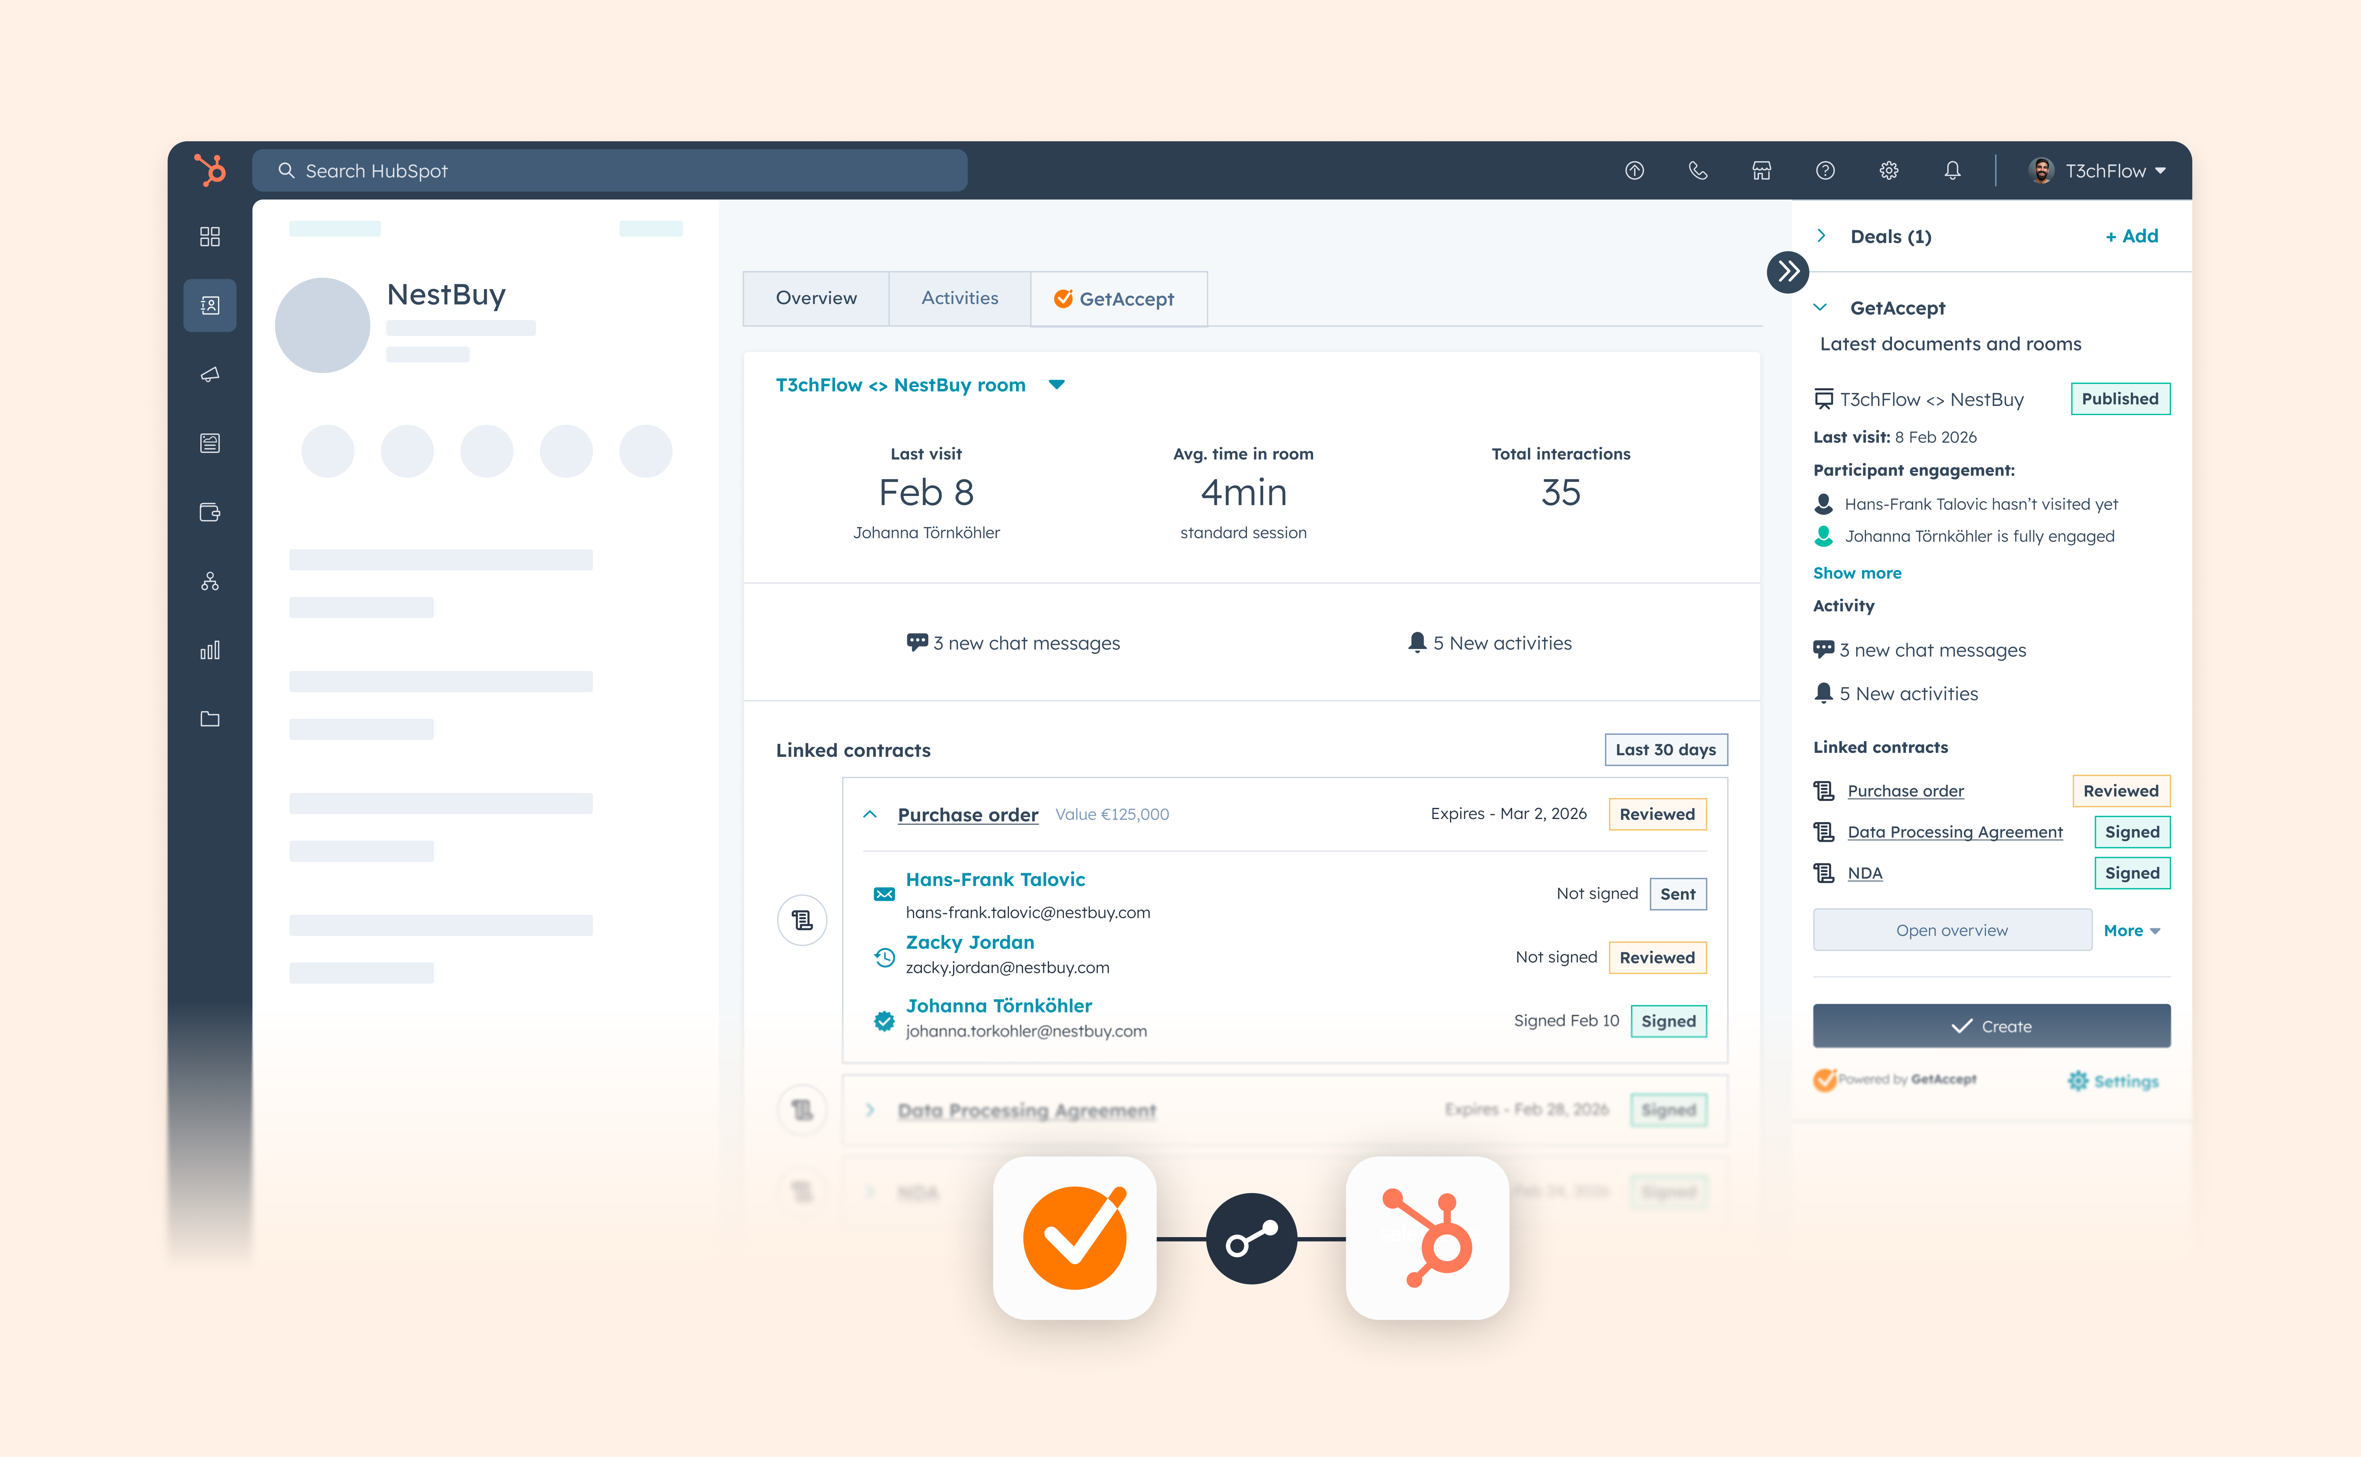The image size is (2361, 1457).
Task: Click the help question mark icon
Action: [x=1825, y=171]
